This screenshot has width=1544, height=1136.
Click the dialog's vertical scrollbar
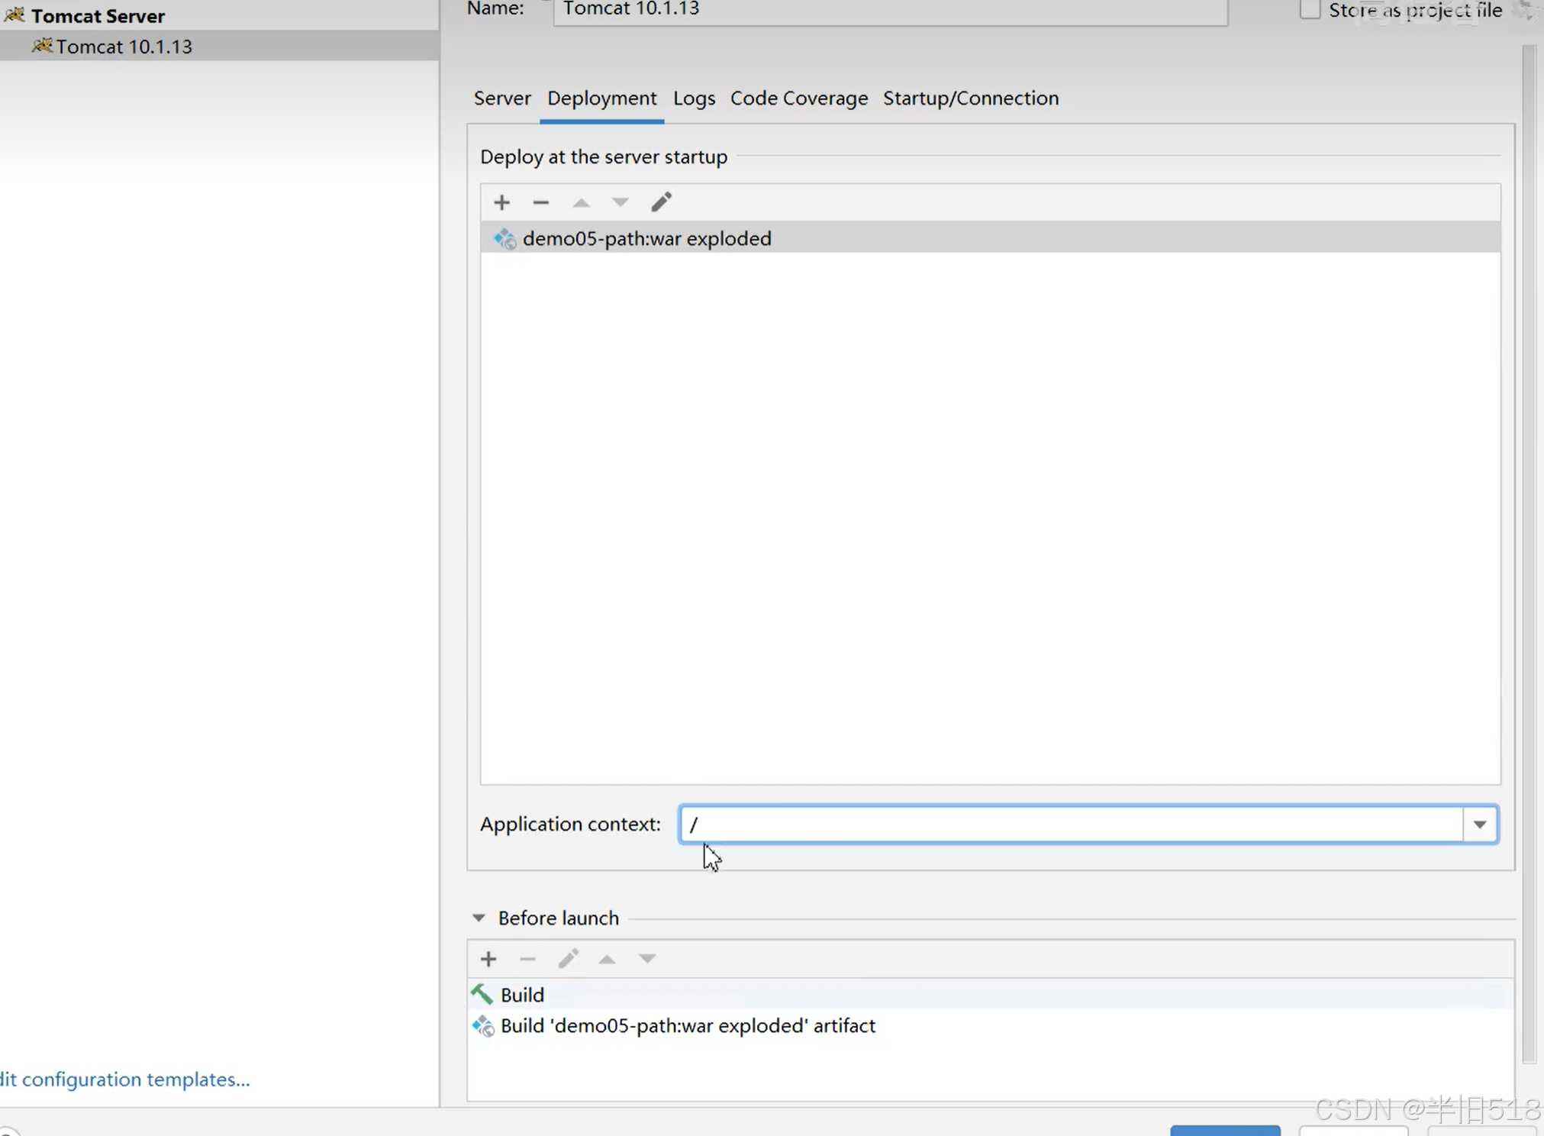(1529, 553)
